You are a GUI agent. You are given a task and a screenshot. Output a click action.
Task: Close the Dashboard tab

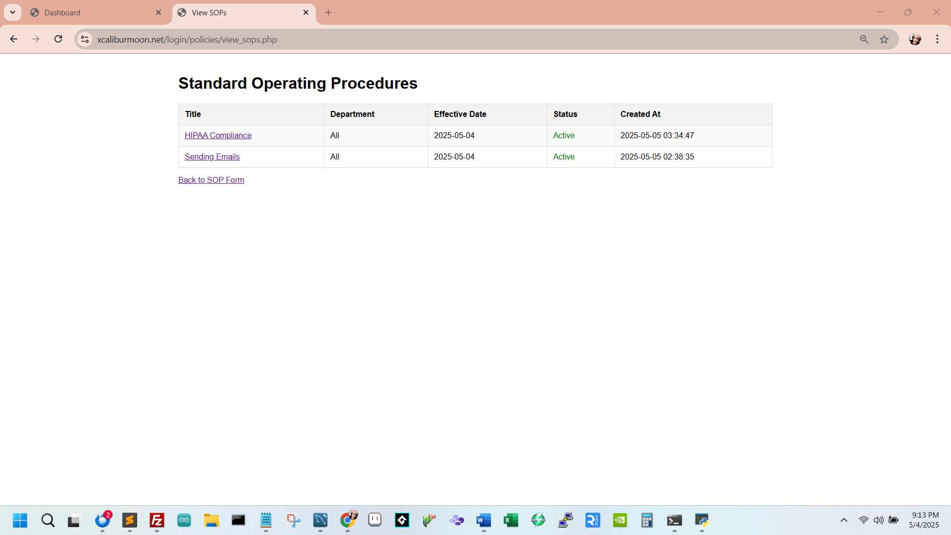point(158,13)
